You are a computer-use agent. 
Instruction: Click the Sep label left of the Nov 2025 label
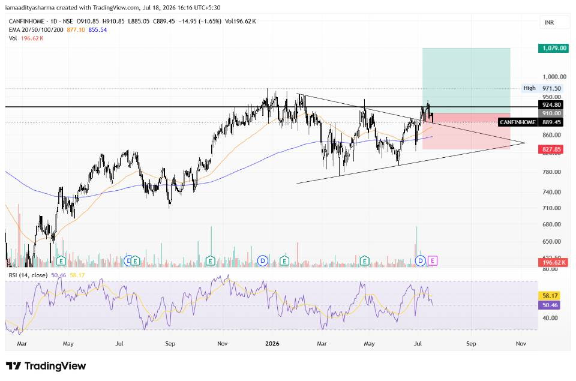pyautogui.click(x=170, y=344)
